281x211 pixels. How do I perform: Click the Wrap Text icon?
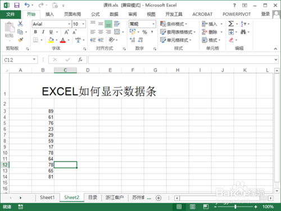click(117, 24)
